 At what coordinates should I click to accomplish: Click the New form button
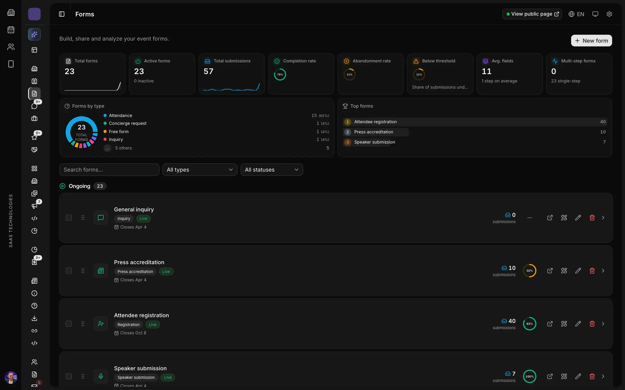(591, 41)
